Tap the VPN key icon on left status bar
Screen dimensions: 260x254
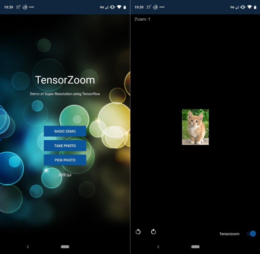pyautogui.click(x=102, y=7)
